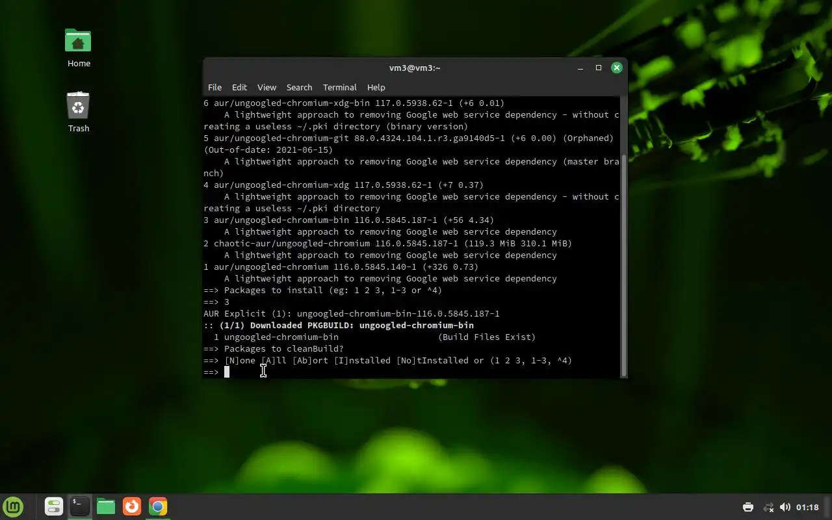832x520 pixels.
Task: Launch the settings toggle app in taskbar
Action: click(x=53, y=506)
